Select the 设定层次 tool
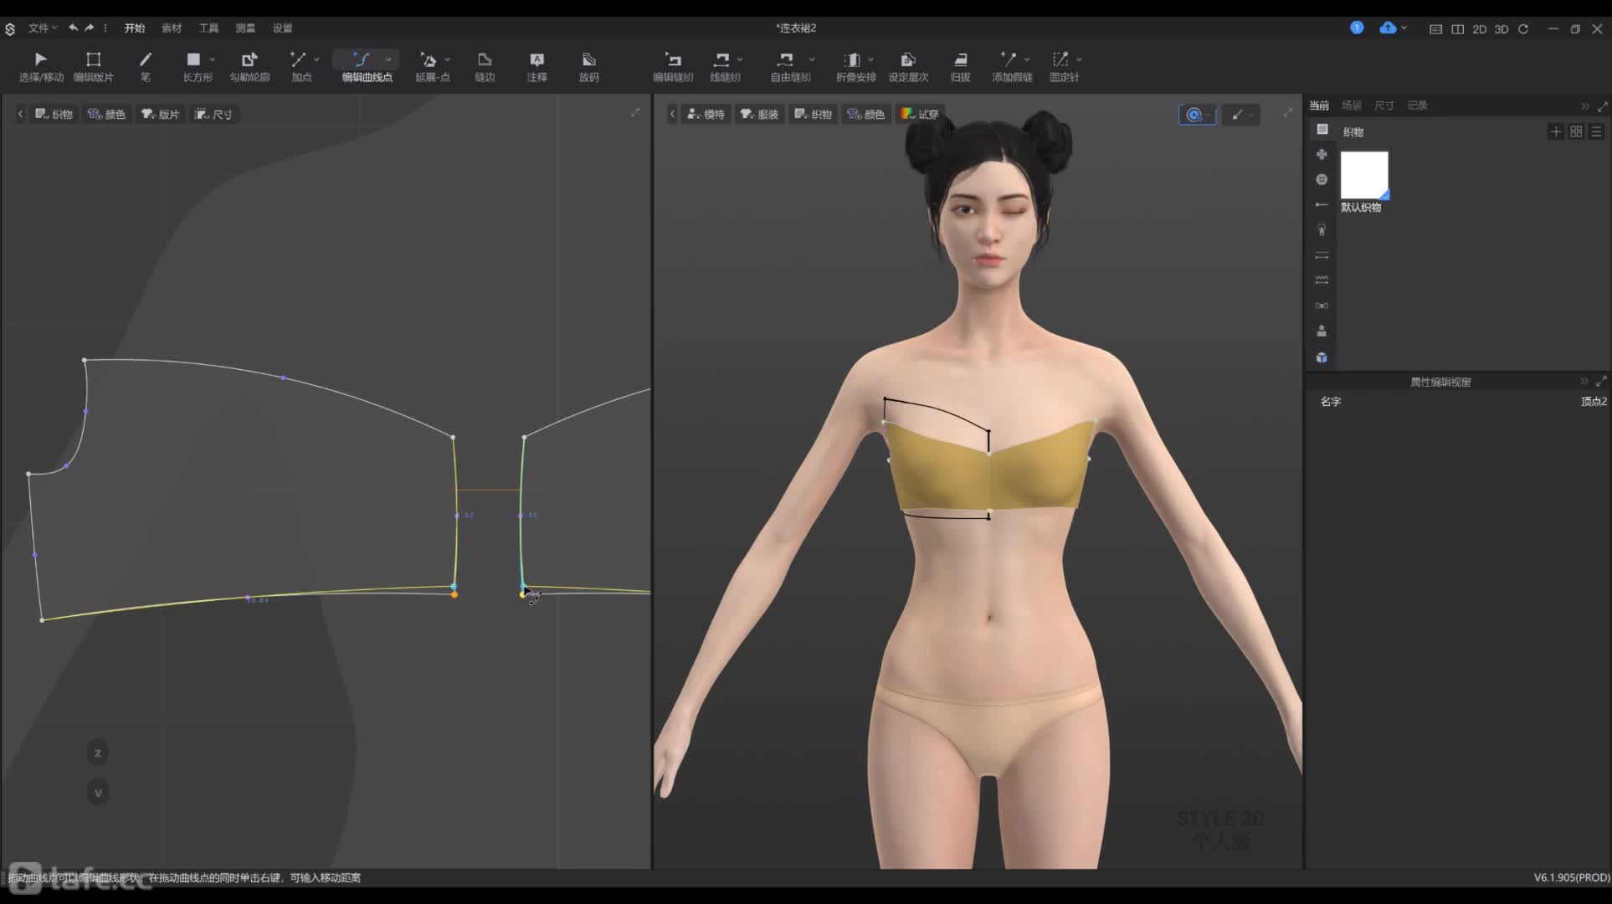Viewport: 1612px width, 904px height. (x=908, y=67)
